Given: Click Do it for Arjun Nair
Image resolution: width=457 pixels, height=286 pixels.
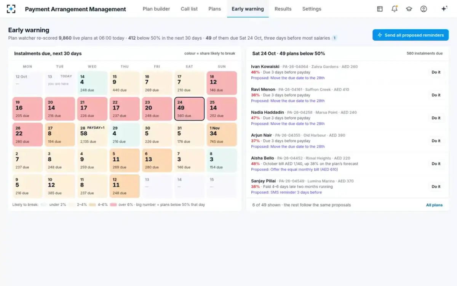Looking at the screenshot, I should coord(436,141).
